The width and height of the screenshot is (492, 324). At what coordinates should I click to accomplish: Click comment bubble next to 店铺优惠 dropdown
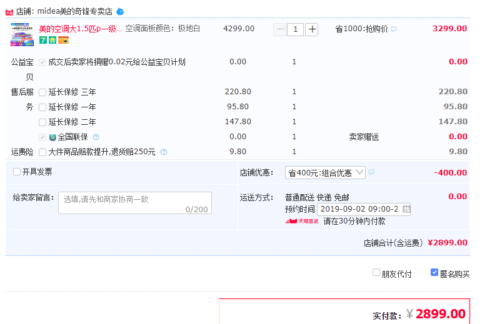tap(371, 172)
